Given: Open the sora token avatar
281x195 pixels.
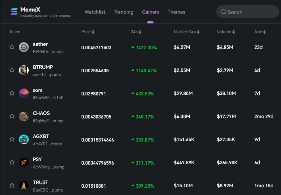Looking at the screenshot, I should 24,93.
